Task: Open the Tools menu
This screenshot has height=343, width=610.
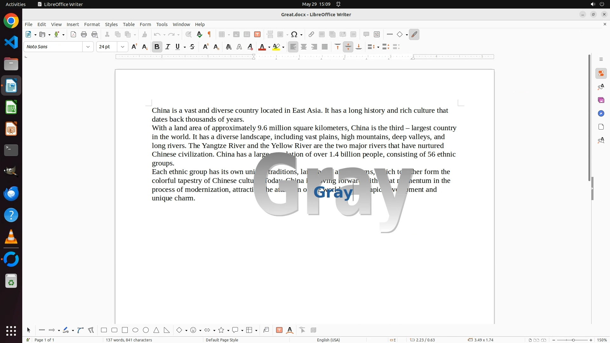Action: [162, 24]
